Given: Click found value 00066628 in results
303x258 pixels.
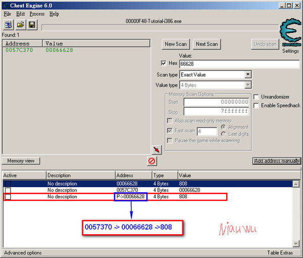Looking at the screenshot, I should pos(59,50).
